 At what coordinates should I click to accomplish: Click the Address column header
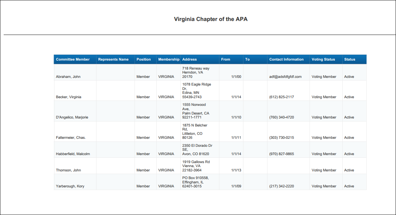point(189,60)
